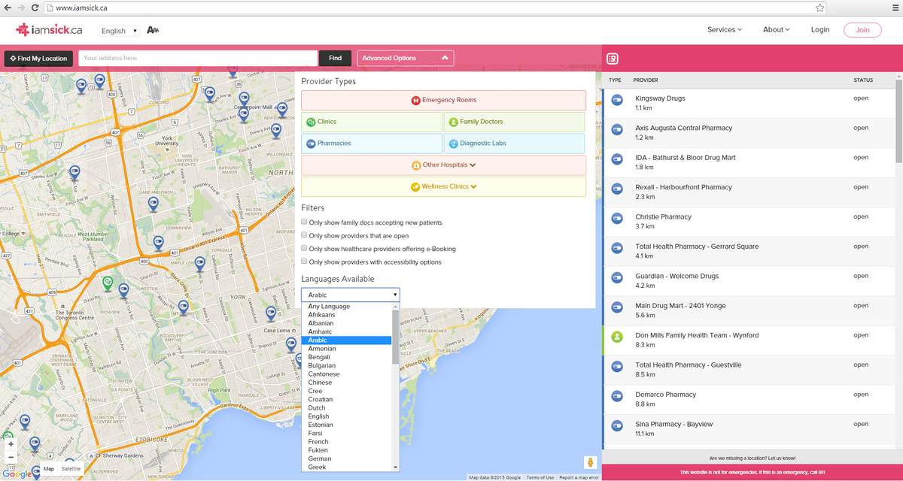Check only family docs accepting new patients
The height and width of the screenshot is (481, 903).
click(x=304, y=222)
